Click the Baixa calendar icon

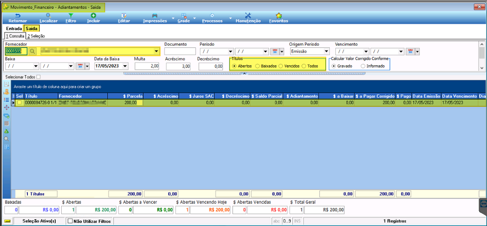point(80,66)
